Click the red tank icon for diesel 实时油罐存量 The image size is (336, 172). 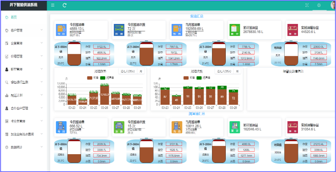coord(293,30)
